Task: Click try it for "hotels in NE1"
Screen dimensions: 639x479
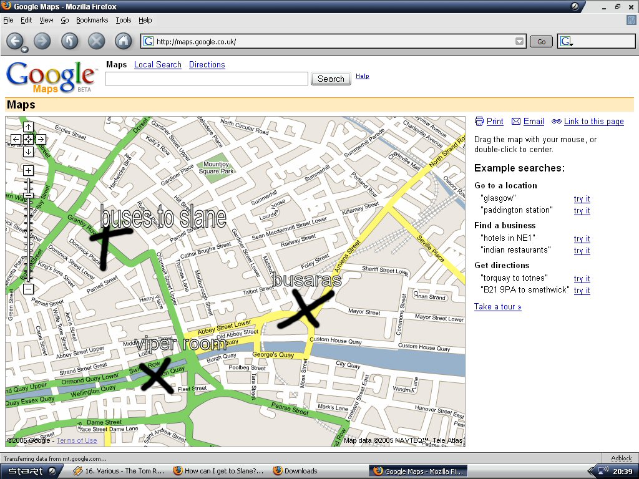Action: pos(582,239)
